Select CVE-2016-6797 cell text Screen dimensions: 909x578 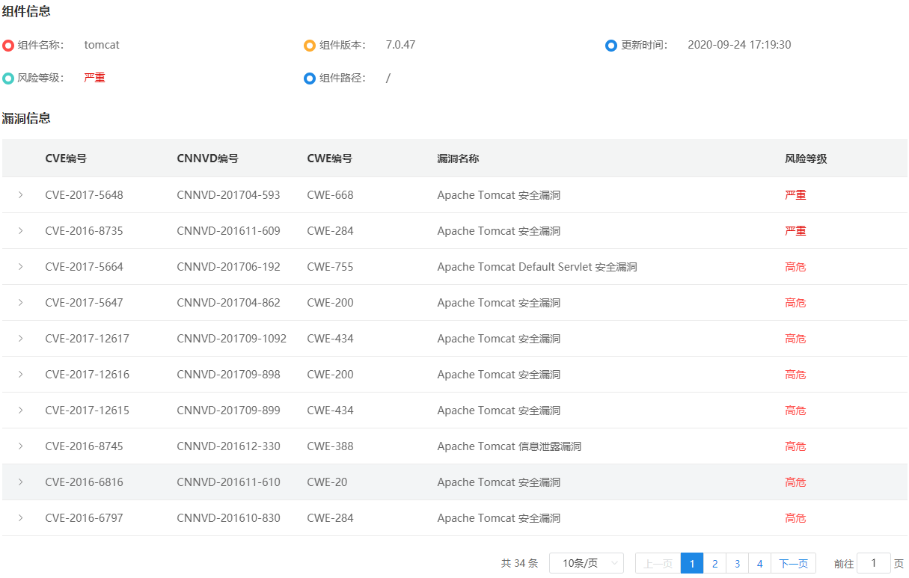pyautogui.click(x=84, y=518)
